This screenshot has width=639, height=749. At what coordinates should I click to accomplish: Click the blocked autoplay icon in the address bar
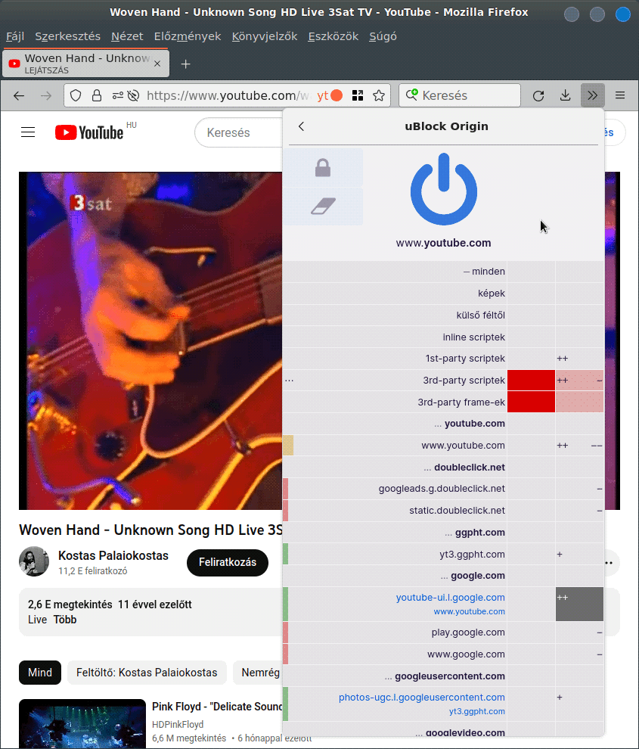pos(133,95)
